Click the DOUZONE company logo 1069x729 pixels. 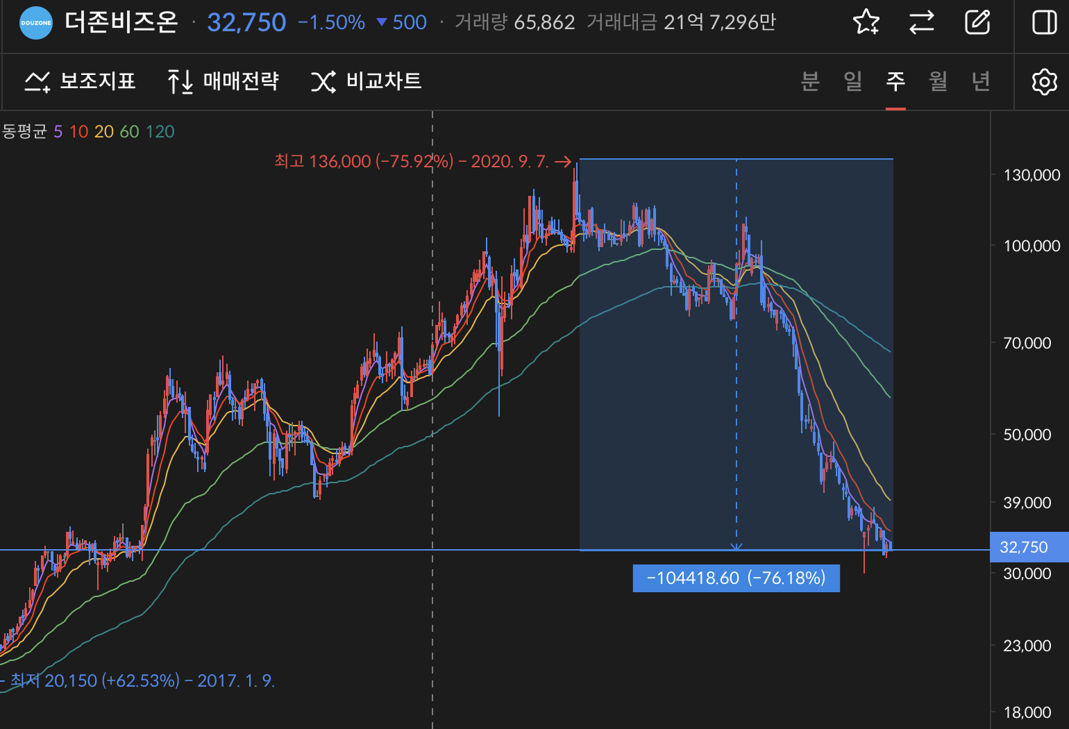click(36, 23)
